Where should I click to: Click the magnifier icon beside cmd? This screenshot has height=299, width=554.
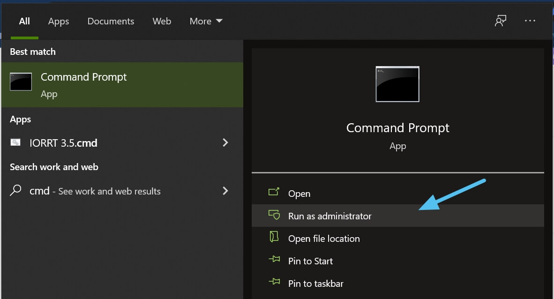point(15,190)
